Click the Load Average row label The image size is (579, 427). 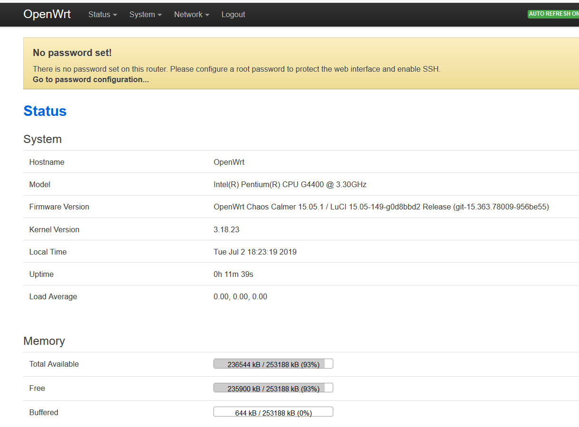coord(53,296)
